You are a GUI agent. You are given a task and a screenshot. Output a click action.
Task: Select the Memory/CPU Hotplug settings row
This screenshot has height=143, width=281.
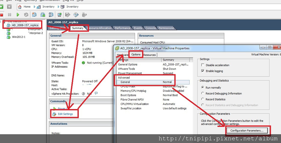pyautogui.click(x=153, y=91)
